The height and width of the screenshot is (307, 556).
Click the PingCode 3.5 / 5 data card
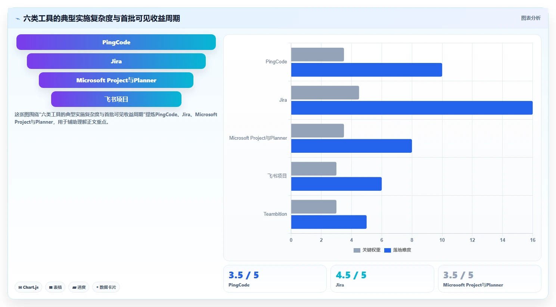point(275,279)
